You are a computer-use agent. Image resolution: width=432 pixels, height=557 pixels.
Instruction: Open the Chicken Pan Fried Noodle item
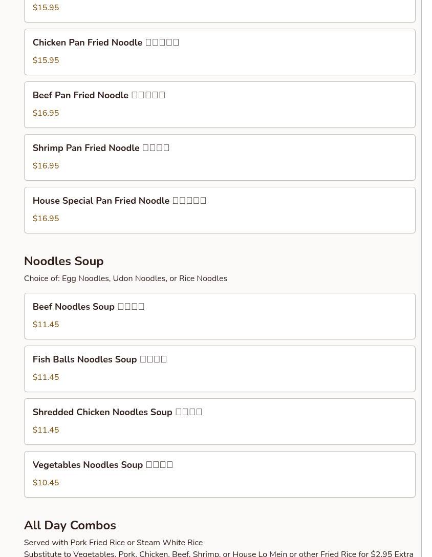tap(219, 52)
